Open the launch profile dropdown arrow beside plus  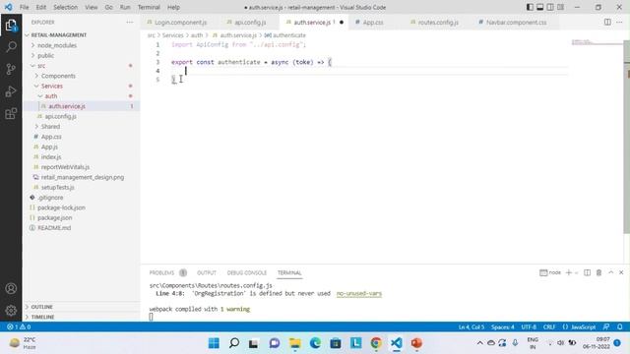coord(576,273)
